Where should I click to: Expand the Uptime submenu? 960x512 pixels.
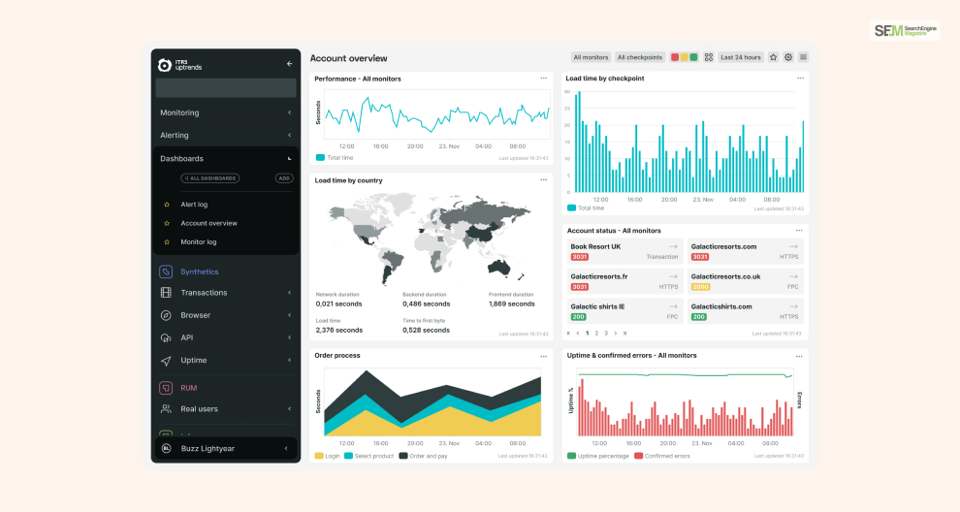290,360
